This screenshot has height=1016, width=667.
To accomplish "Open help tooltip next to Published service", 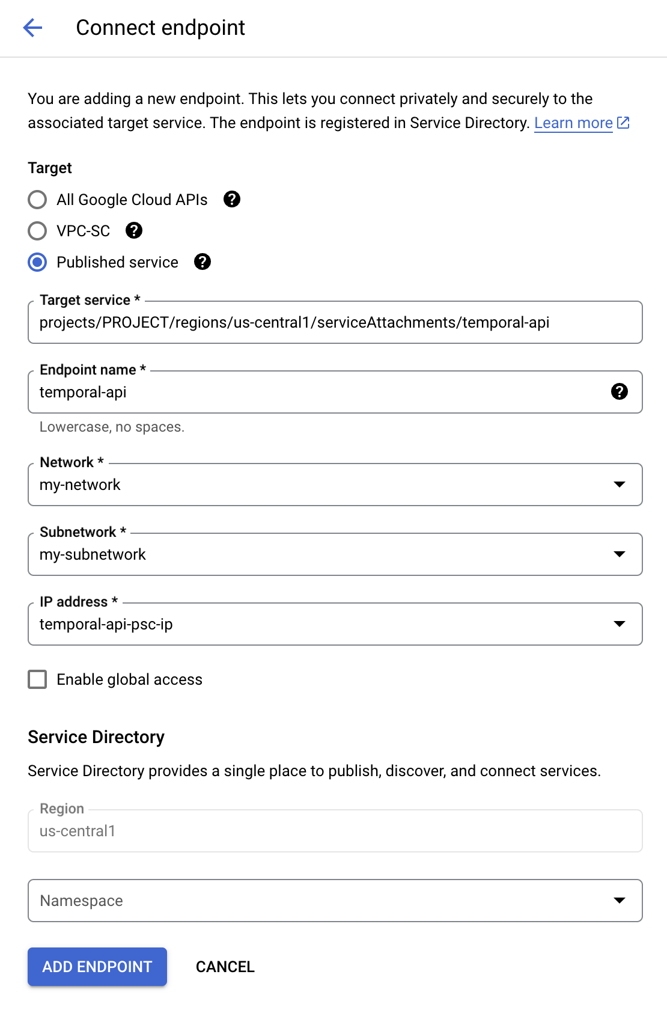I will point(203,262).
